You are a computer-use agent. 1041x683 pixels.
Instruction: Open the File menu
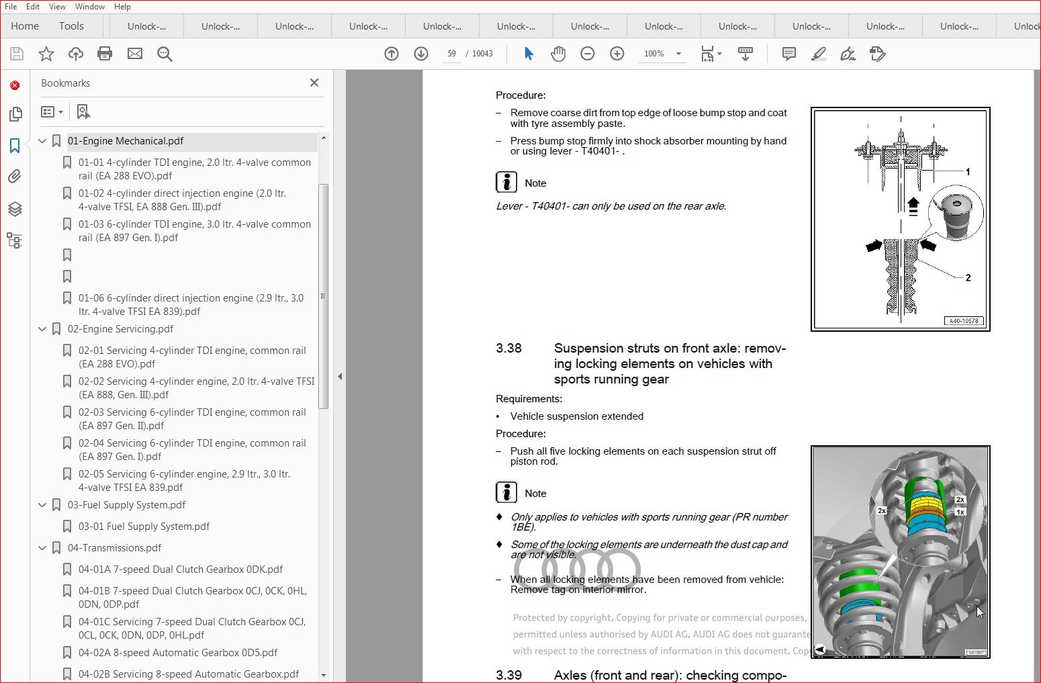(x=11, y=7)
